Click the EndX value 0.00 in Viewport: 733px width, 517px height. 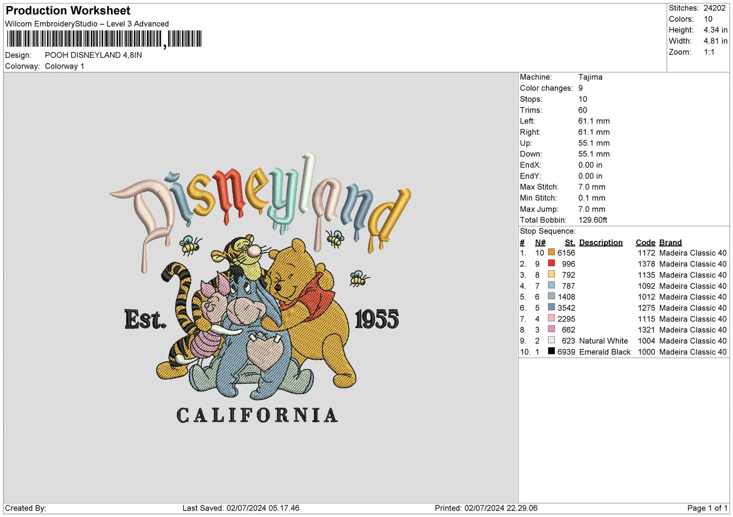coord(590,165)
